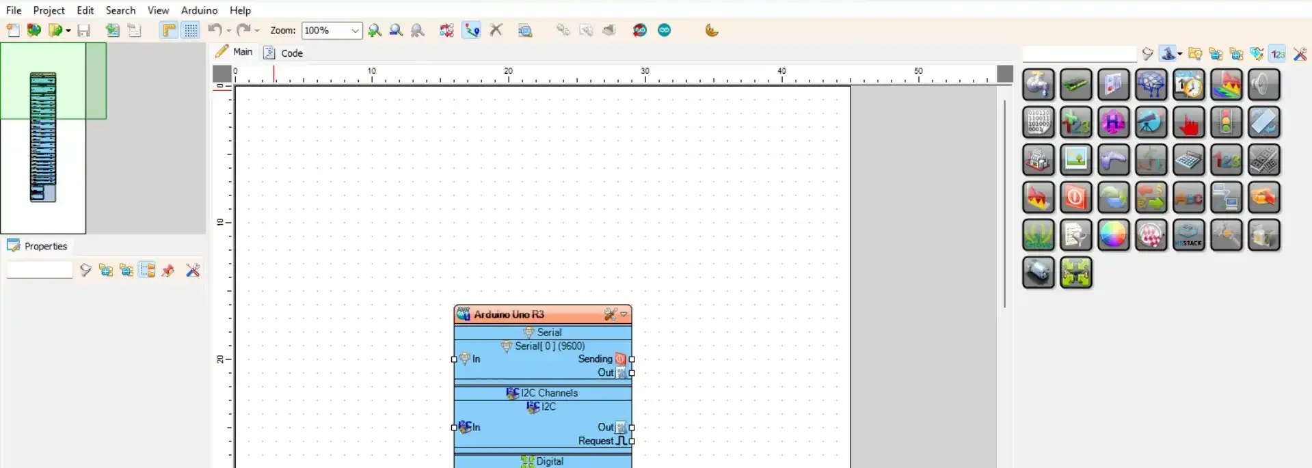Image resolution: width=1312 pixels, height=468 pixels.
Task: Click the red pushpin icon in Properties toolbar
Action: (x=168, y=271)
